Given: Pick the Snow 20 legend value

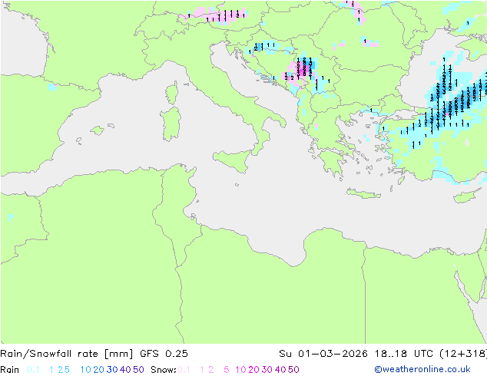Looking at the screenshot, I should point(253,370).
